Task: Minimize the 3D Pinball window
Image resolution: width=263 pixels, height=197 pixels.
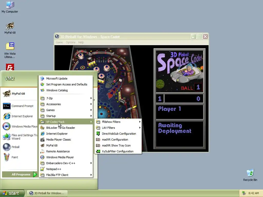Action: 193,36
